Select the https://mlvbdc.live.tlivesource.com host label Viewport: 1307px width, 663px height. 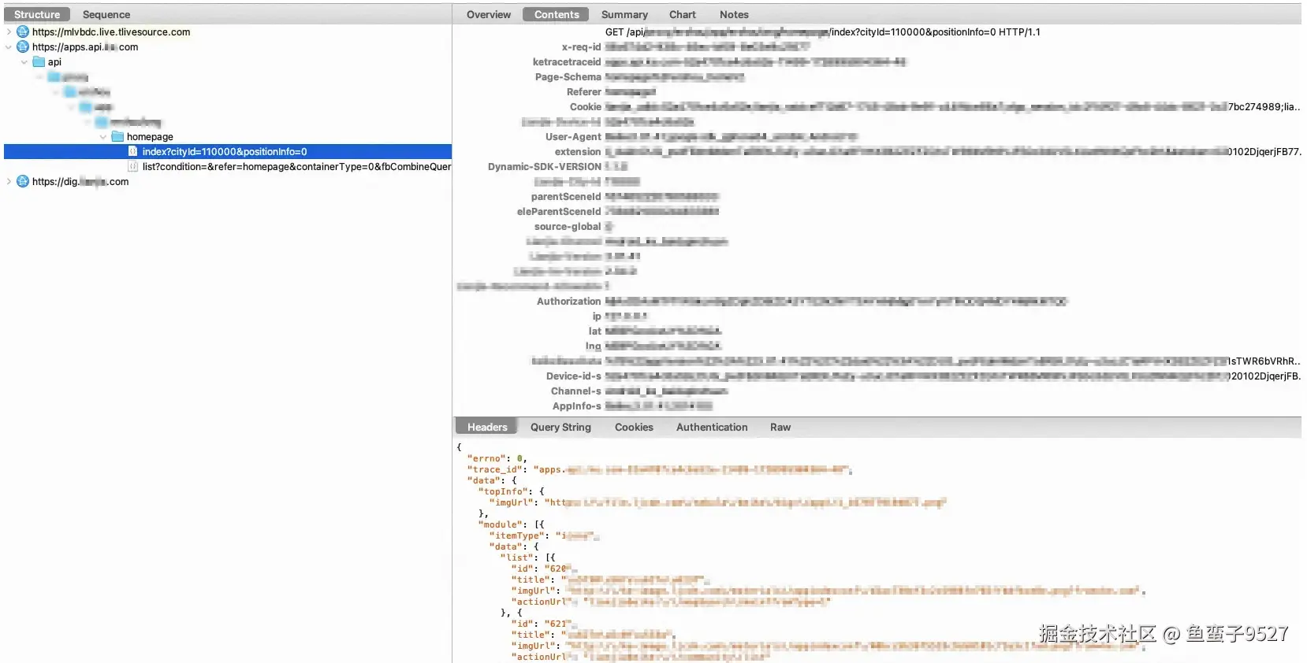point(111,32)
